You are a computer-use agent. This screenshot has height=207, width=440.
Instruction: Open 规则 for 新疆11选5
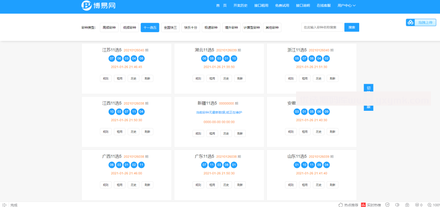point(199,134)
